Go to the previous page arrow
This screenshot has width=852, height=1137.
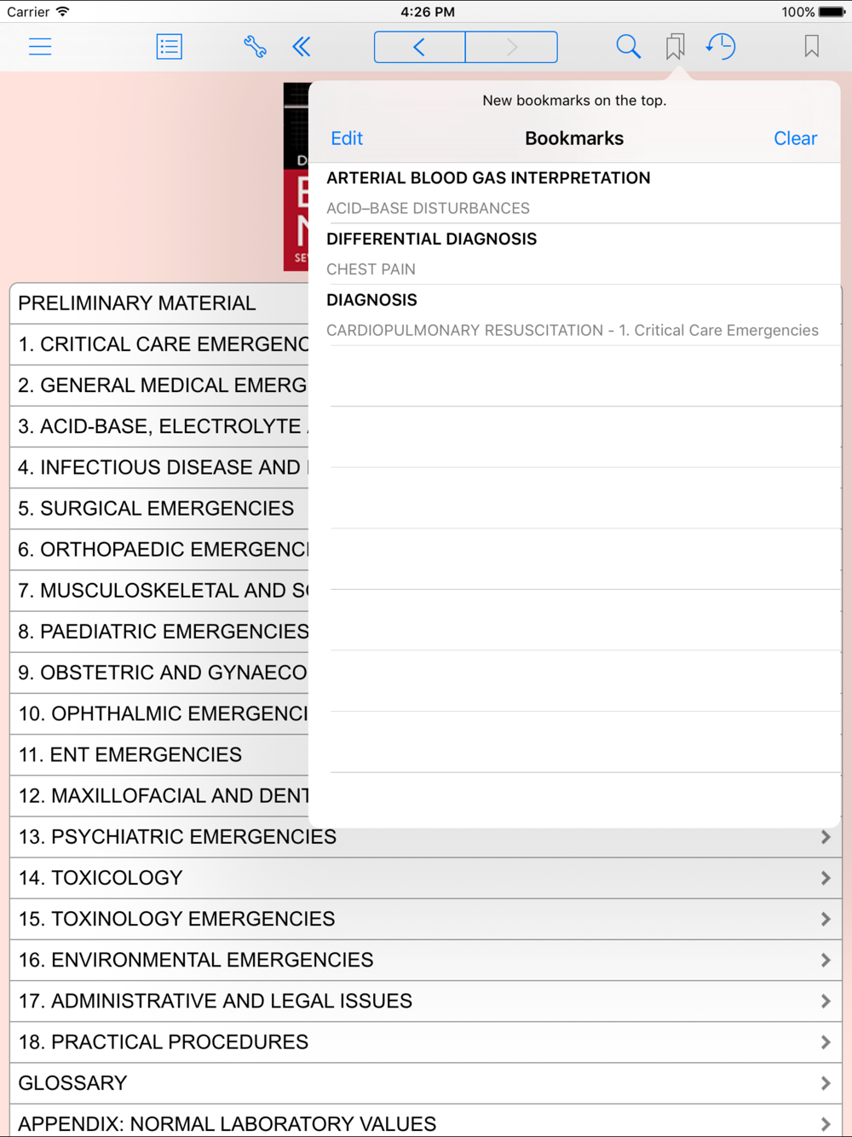click(x=420, y=47)
